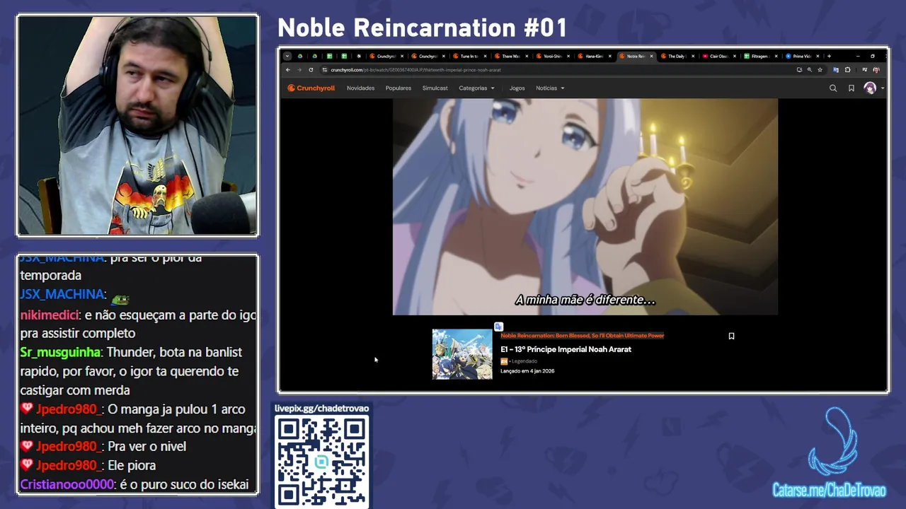Expand the Notícias dropdown
Viewport: 906px width, 509px height.
550,88
